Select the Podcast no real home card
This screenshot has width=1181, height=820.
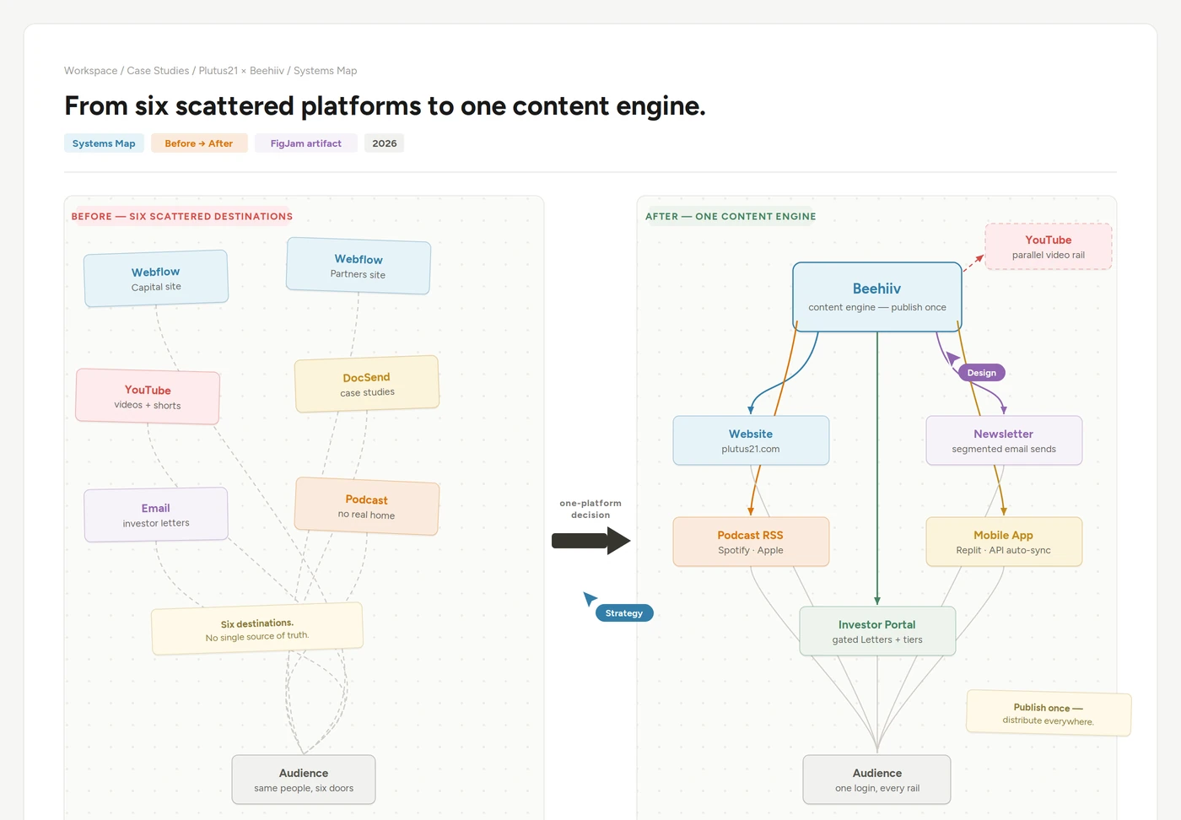[x=367, y=506]
